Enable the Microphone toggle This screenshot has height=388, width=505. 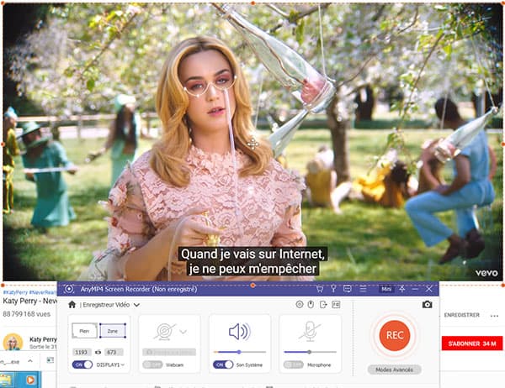click(293, 364)
